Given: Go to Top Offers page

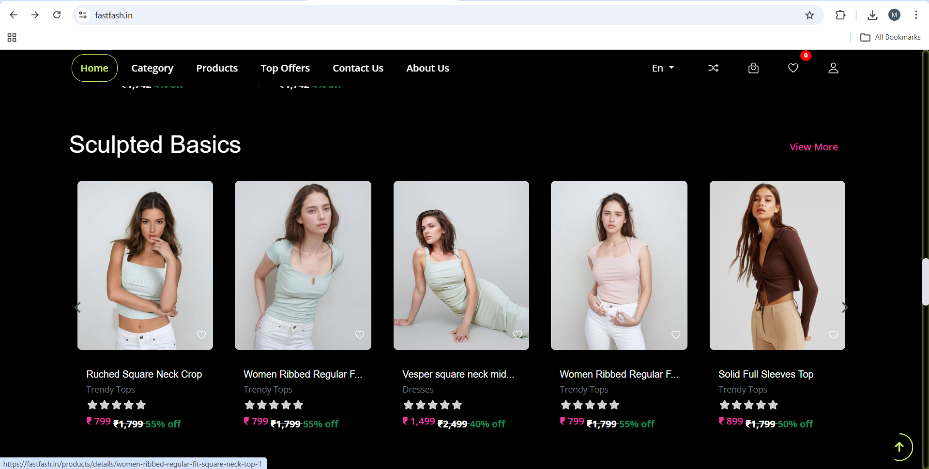Looking at the screenshot, I should click(285, 68).
